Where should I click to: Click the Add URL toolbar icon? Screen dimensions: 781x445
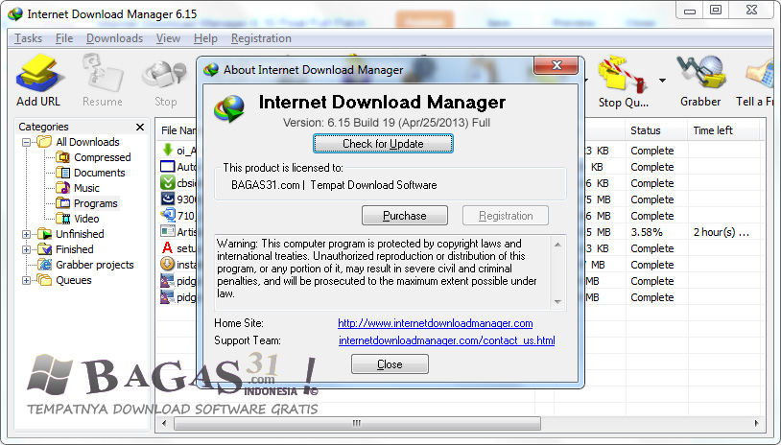tap(39, 73)
